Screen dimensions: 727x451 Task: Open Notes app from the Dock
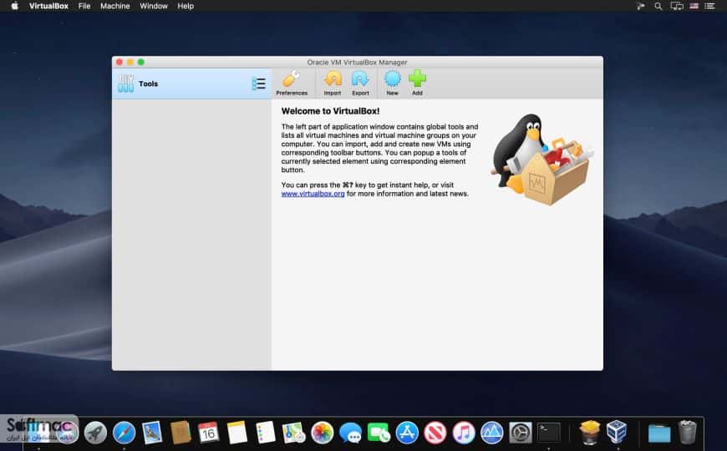pyautogui.click(x=237, y=433)
